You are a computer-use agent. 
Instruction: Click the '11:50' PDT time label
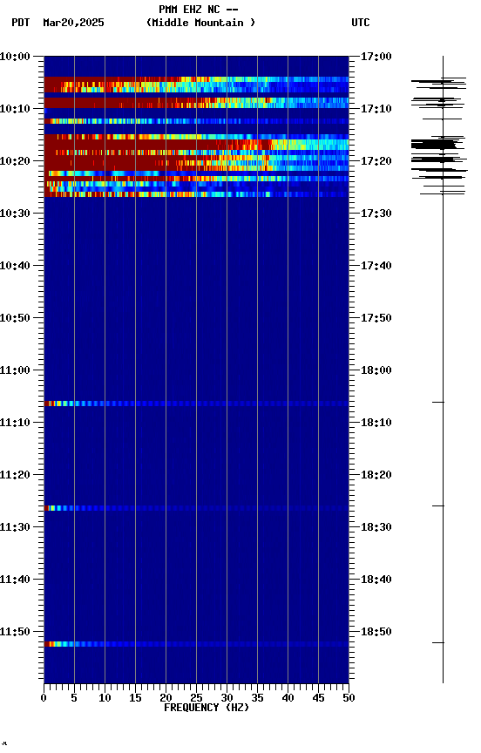[15, 632]
